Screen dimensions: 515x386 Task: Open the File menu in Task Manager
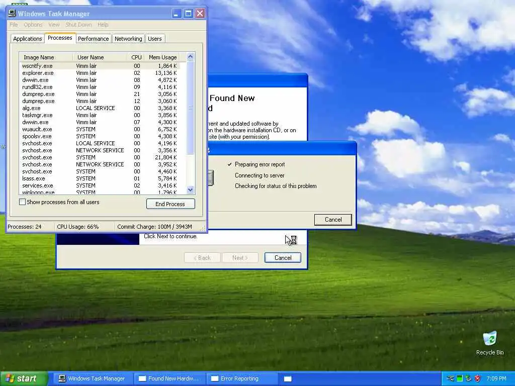(x=14, y=25)
